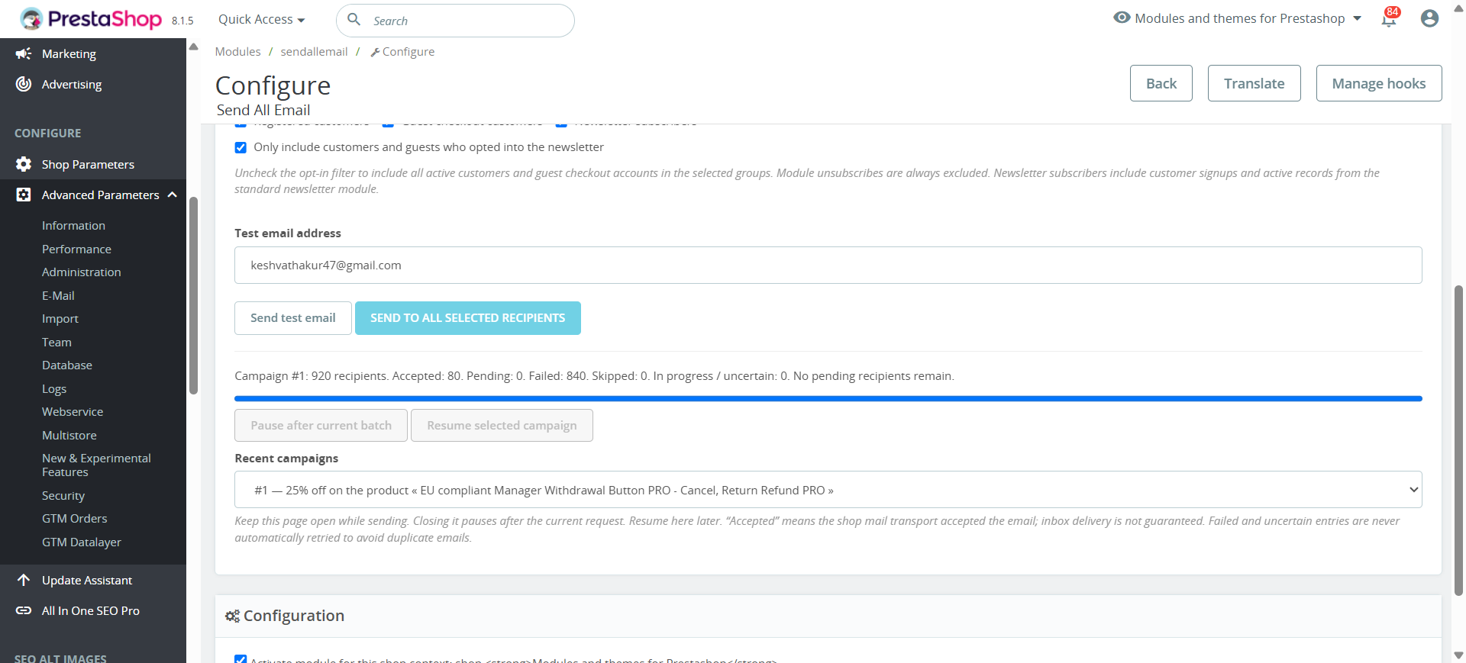Click the Back button
The height and width of the screenshot is (663, 1466).
click(x=1161, y=83)
